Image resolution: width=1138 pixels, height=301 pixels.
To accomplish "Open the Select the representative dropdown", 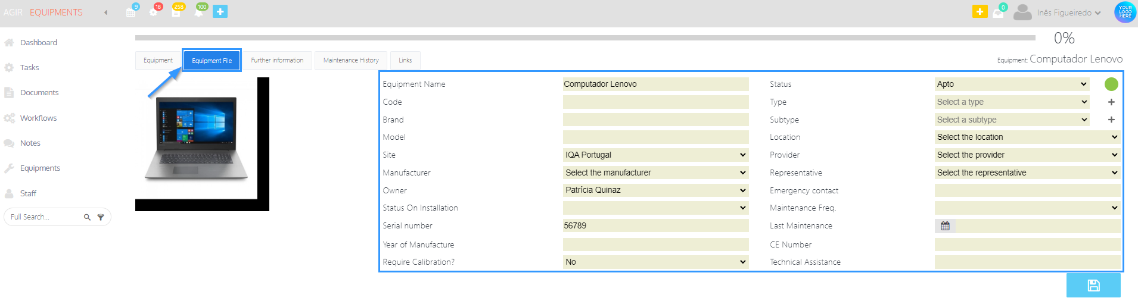I will (1028, 173).
